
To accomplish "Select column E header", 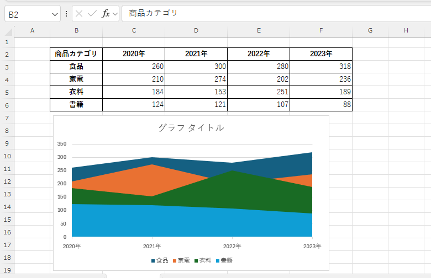I will point(259,31).
